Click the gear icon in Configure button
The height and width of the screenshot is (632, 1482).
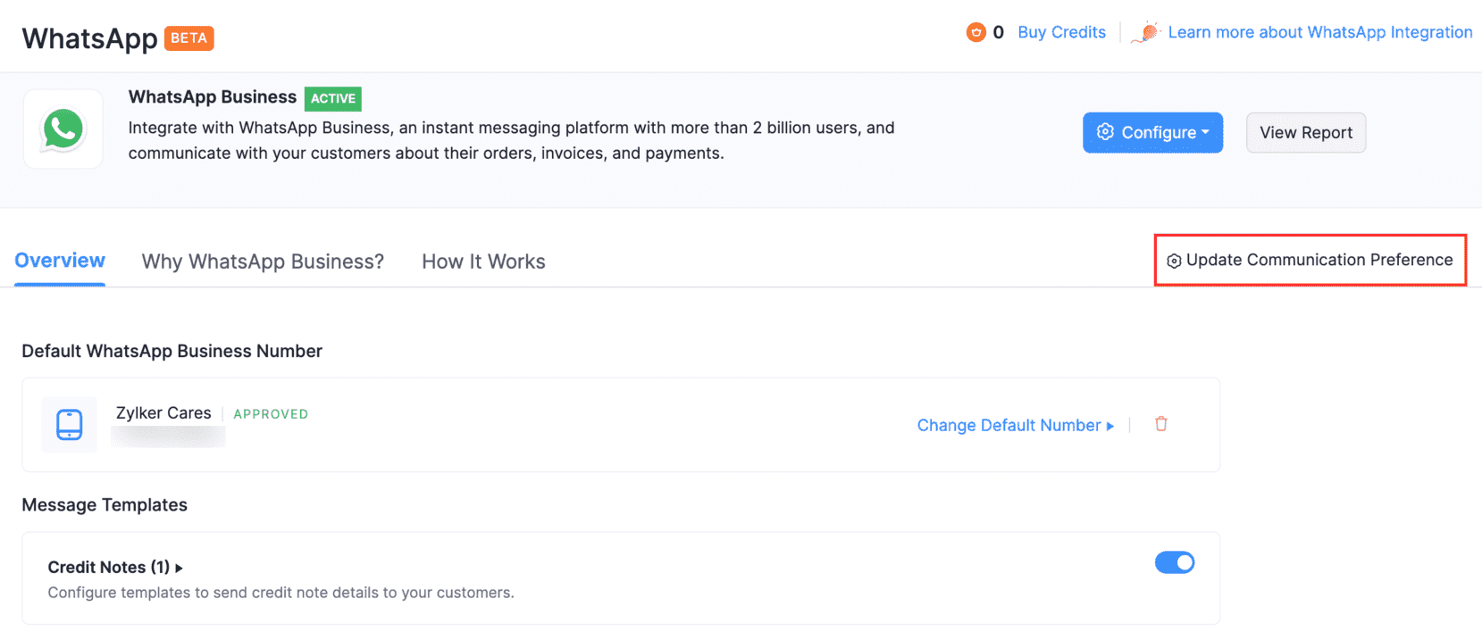[x=1105, y=132]
